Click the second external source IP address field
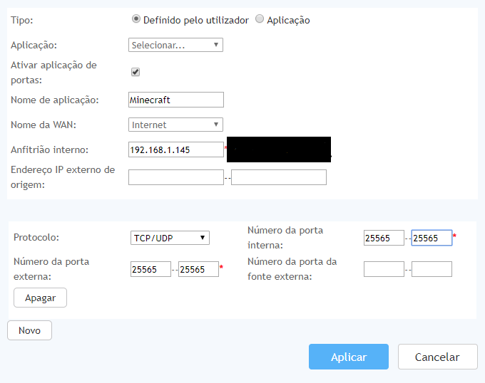Viewport: 485px width, 383px height. pyautogui.click(x=279, y=177)
